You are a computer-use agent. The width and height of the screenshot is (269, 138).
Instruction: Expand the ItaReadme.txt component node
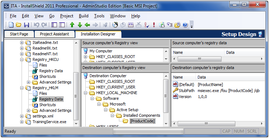(22, 42)
